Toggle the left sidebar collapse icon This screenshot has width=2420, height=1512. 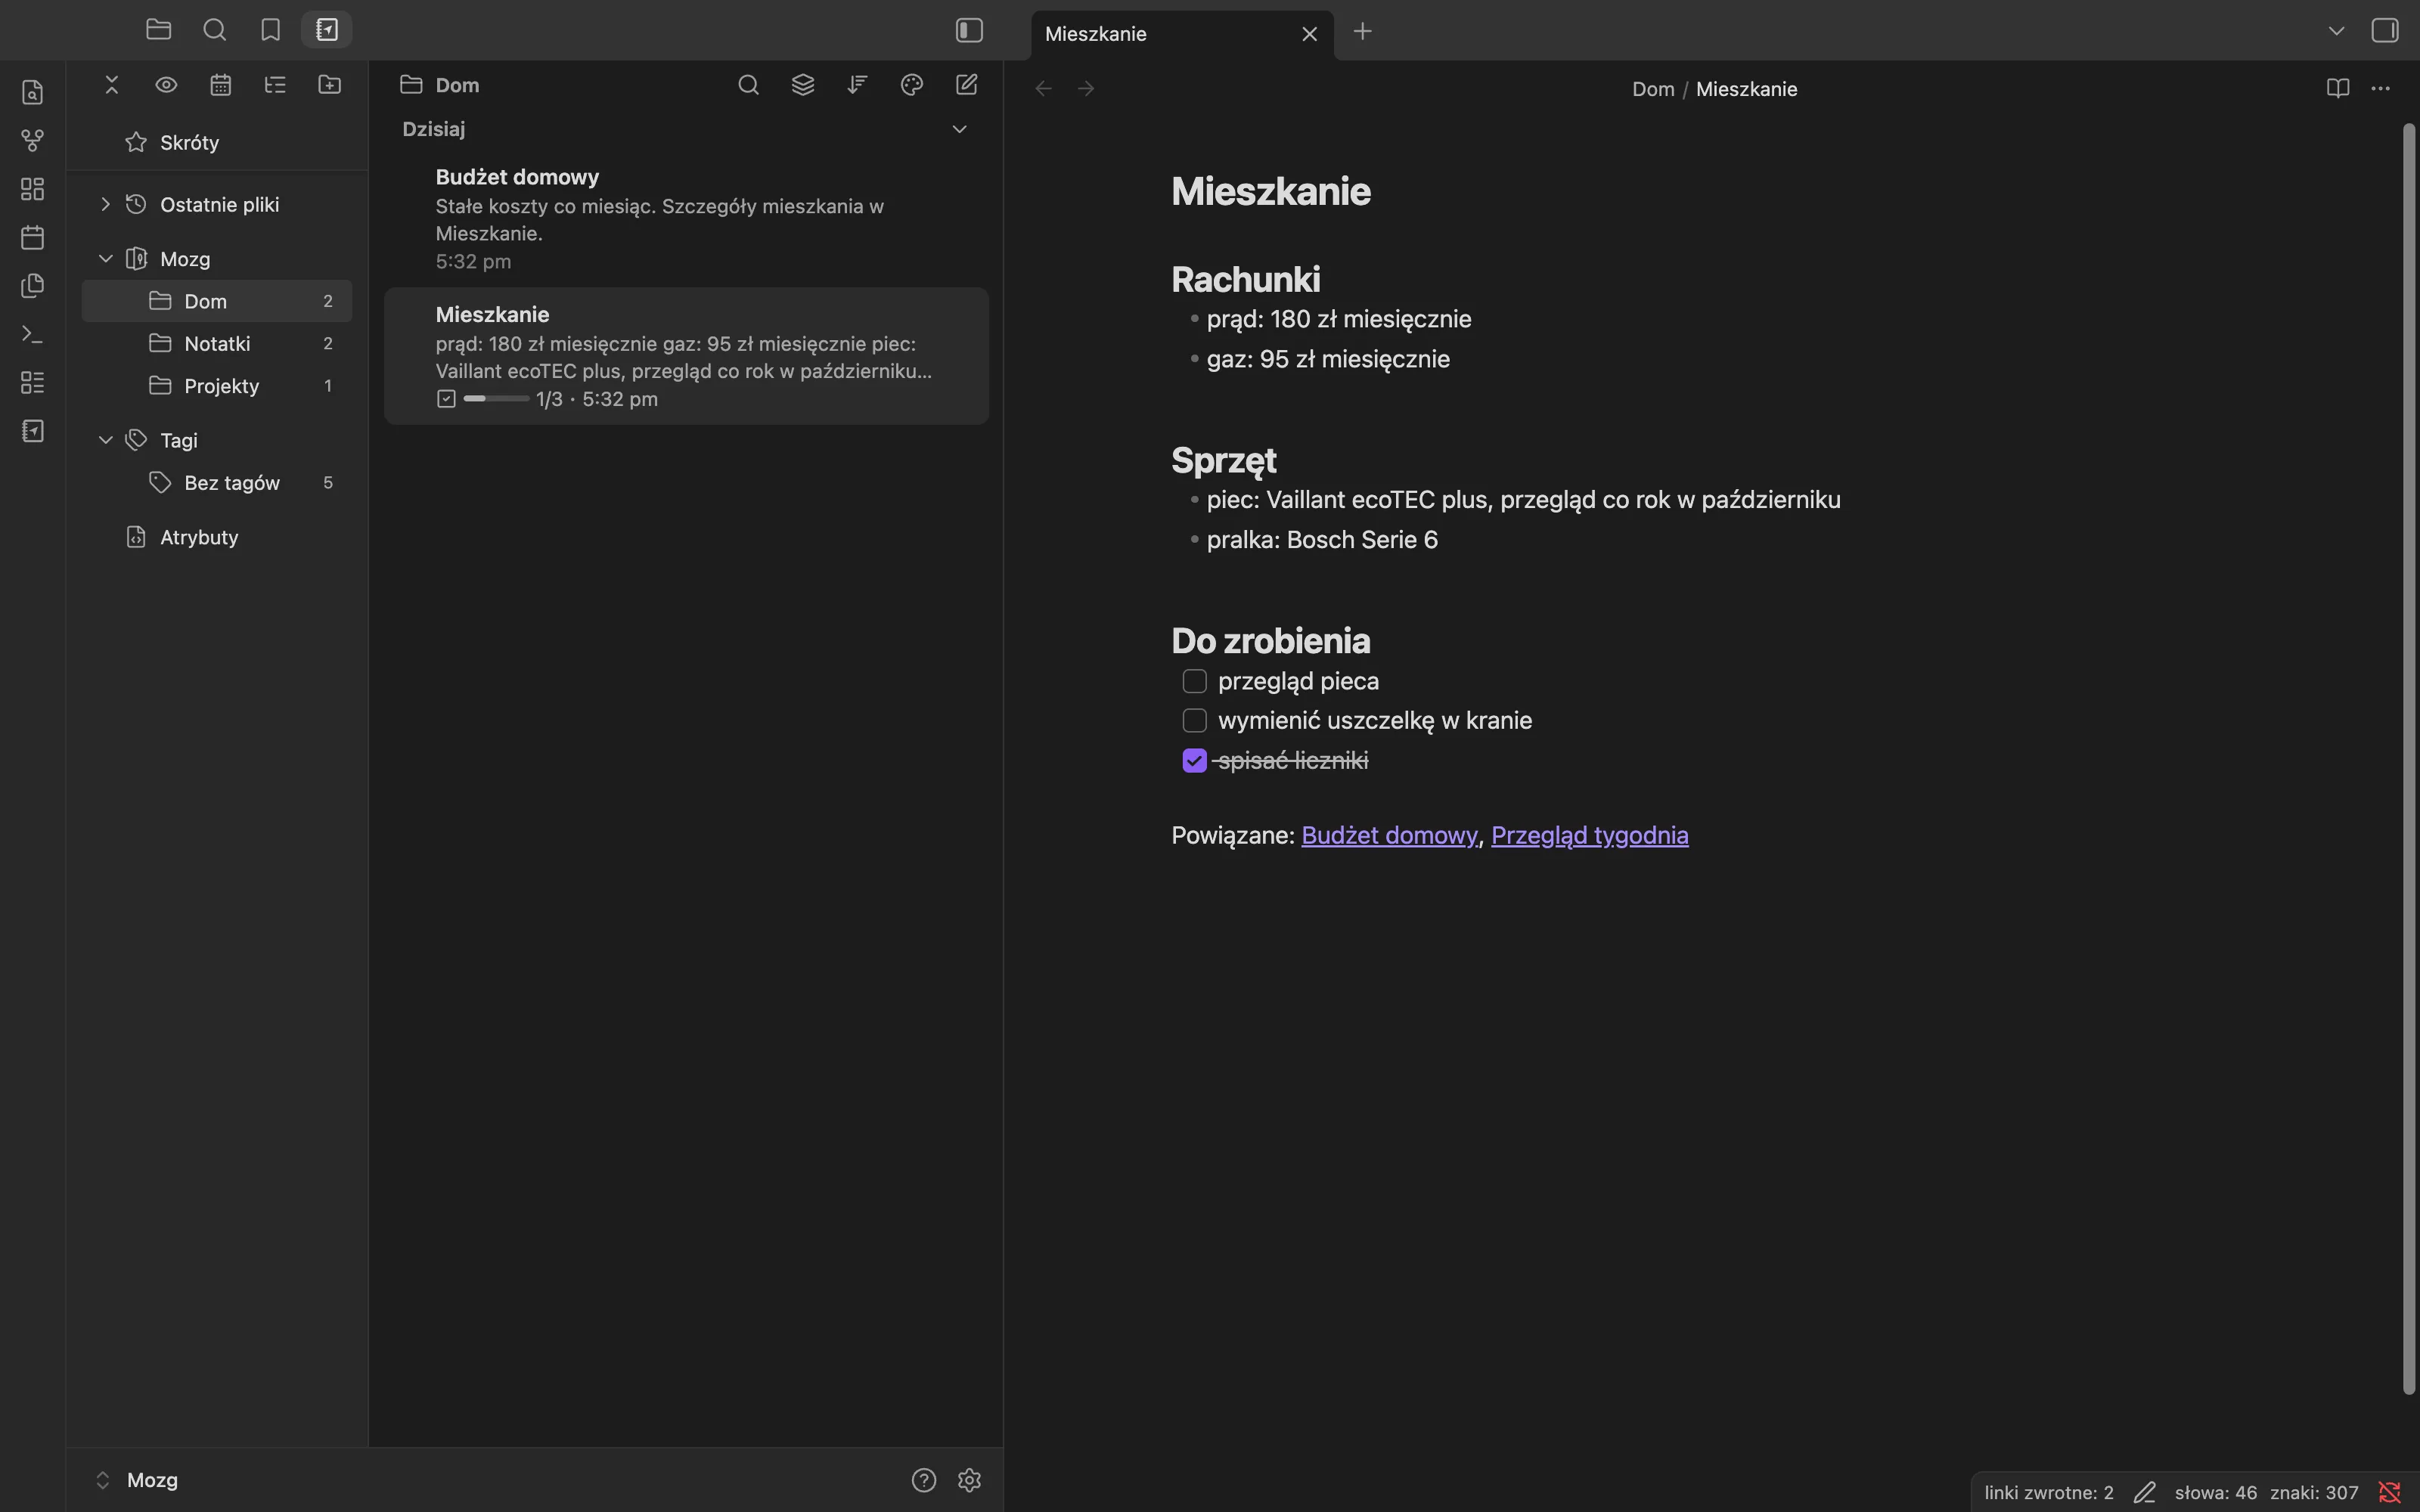pyautogui.click(x=969, y=30)
